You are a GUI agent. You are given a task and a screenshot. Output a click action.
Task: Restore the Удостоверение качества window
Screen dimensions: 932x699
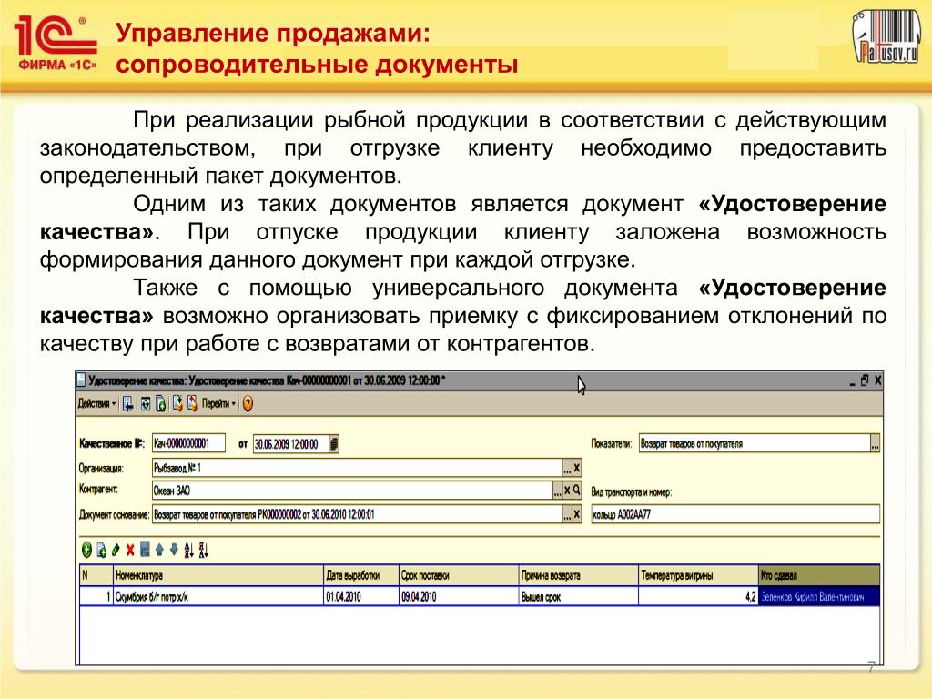[865, 380]
